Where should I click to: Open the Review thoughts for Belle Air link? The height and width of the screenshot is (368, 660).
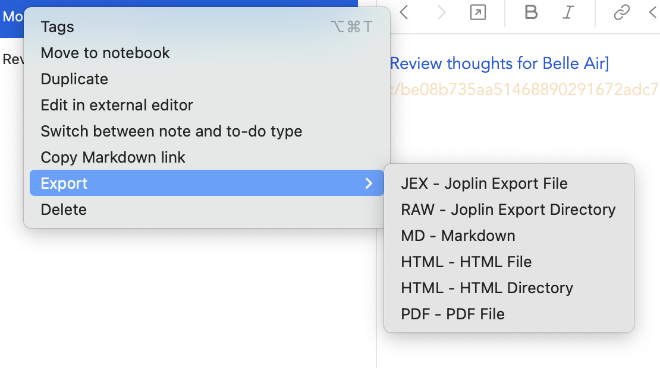coord(499,64)
